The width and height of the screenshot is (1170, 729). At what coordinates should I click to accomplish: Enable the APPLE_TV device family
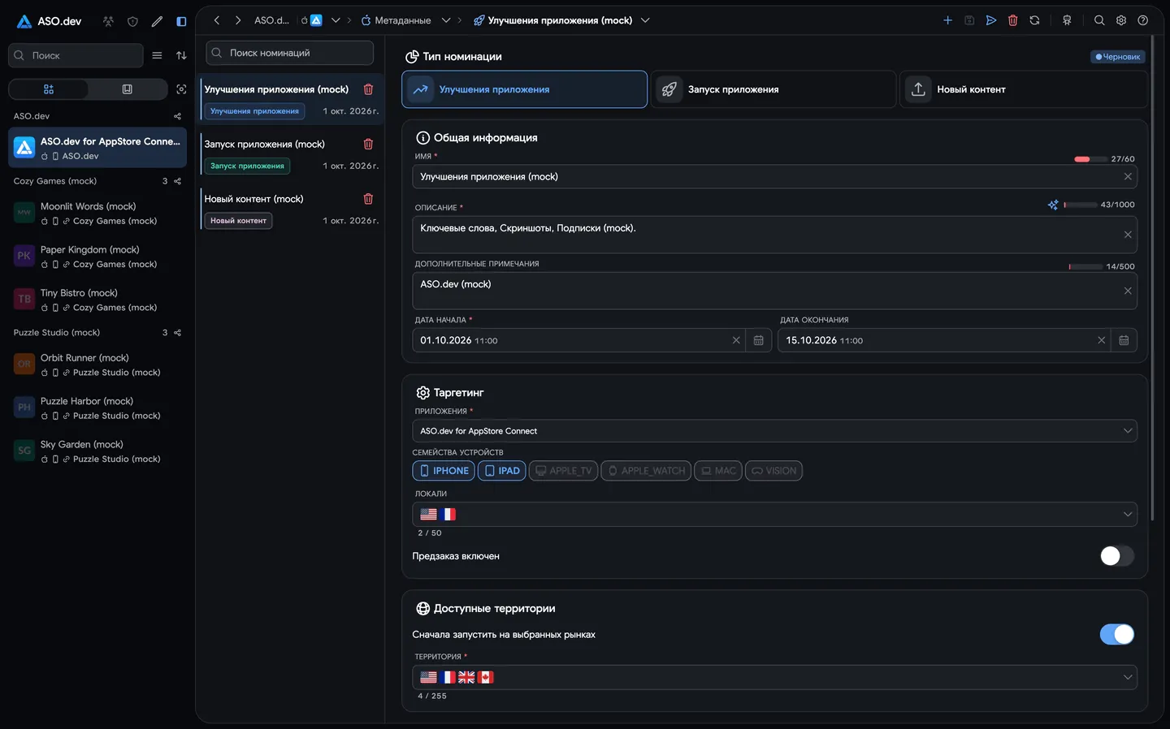click(x=563, y=471)
